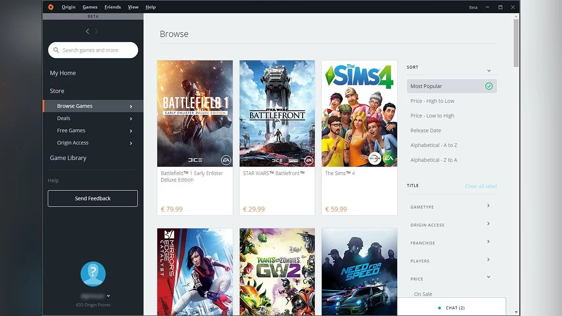Image resolution: width=562 pixels, height=316 pixels.
Task: Click the € 79.99 price
Action: (172, 209)
